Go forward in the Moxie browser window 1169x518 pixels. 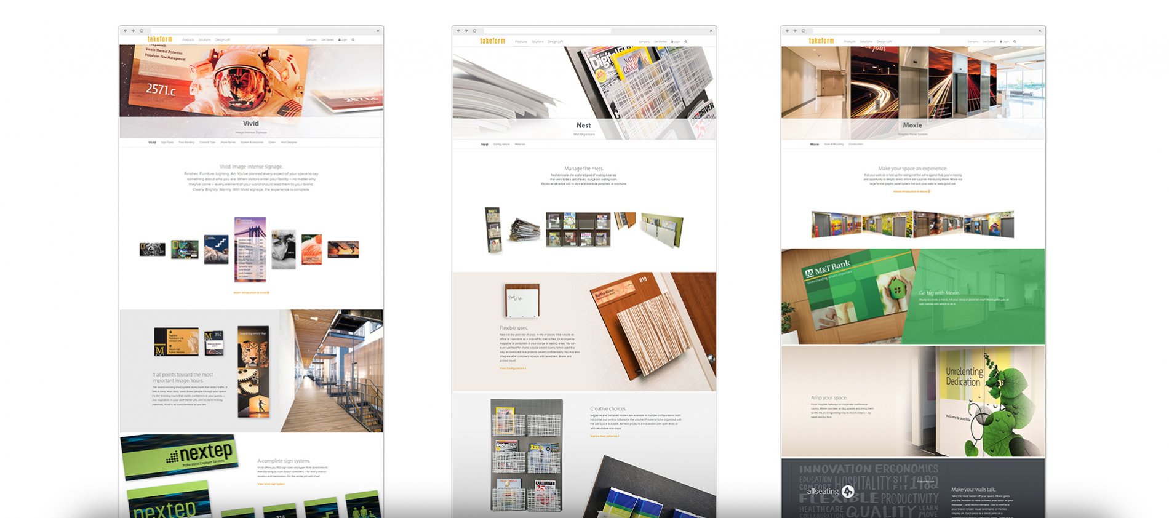(795, 31)
